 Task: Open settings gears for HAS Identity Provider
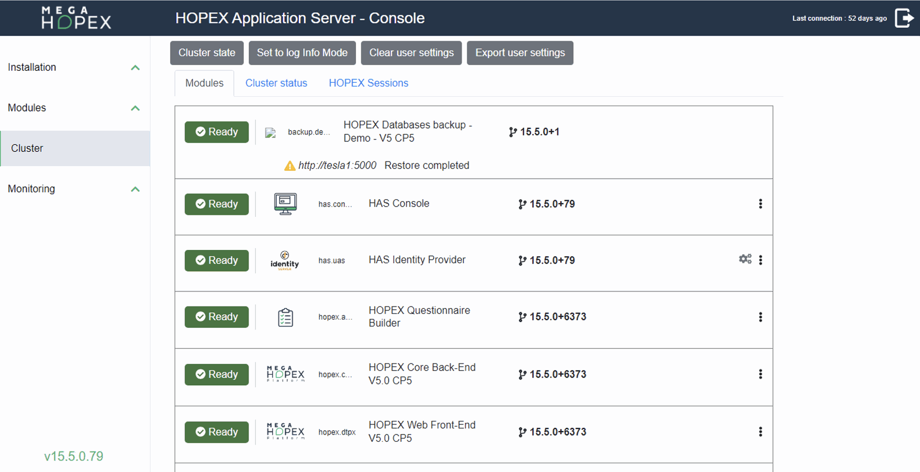745,259
